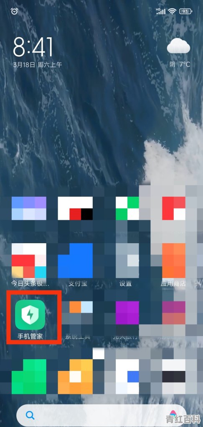Open the 设置 settings app

(127, 261)
